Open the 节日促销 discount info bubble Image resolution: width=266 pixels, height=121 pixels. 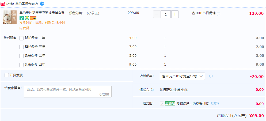click(219, 14)
